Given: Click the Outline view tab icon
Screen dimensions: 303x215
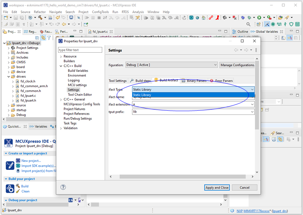Looking at the screenshot, I should [x=234, y=31].
